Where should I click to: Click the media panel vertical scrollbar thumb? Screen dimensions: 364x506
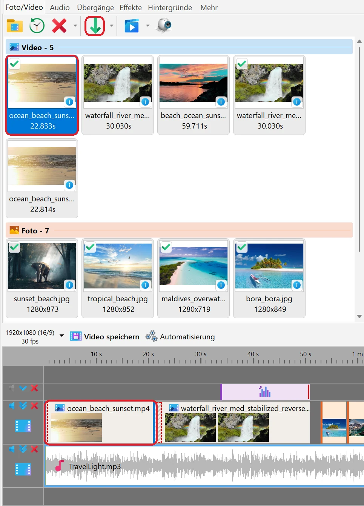pyautogui.click(x=359, y=149)
